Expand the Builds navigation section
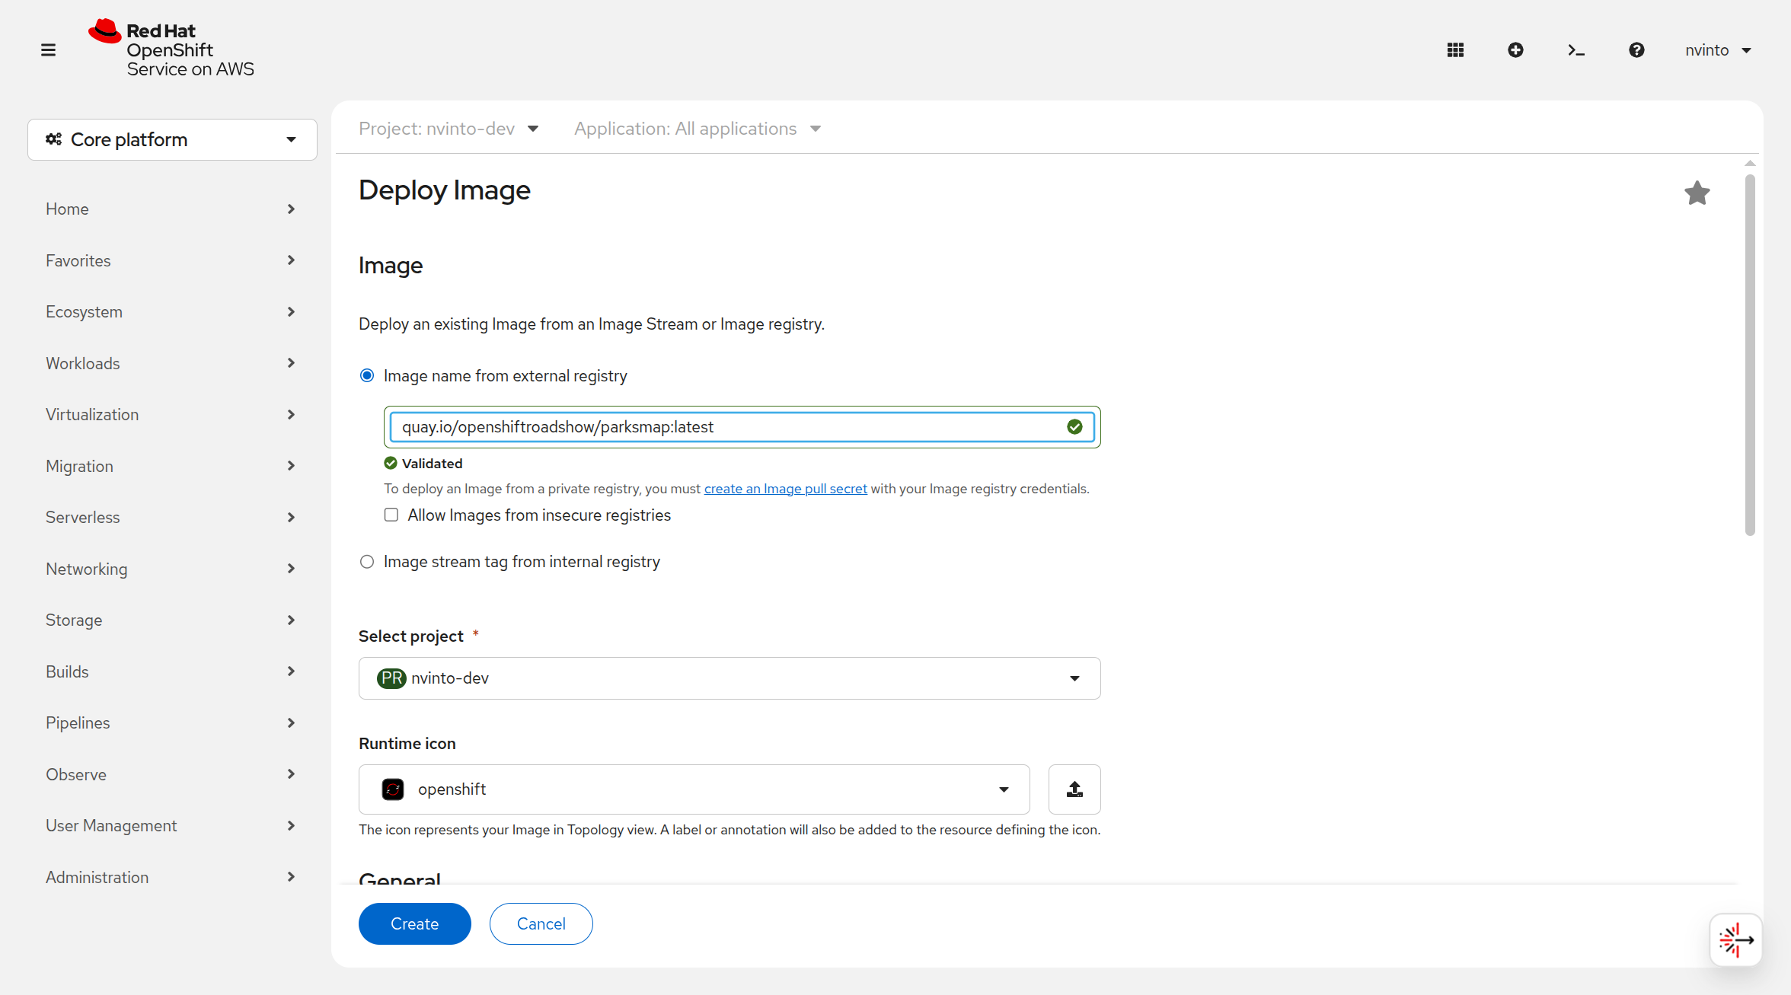1791x995 pixels. click(x=172, y=671)
